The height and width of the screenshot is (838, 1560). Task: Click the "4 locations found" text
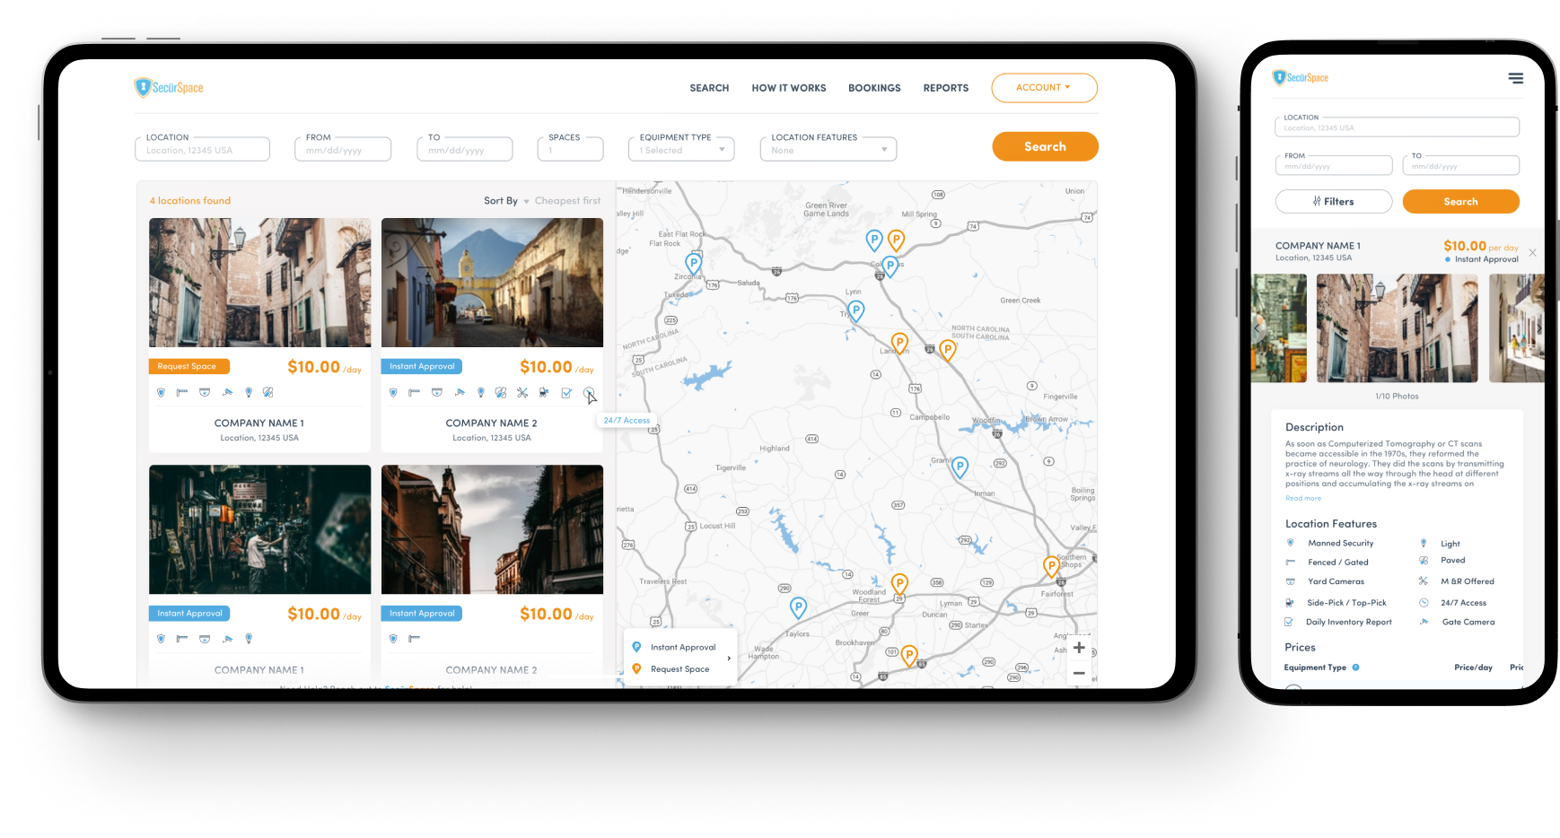pyautogui.click(x=190, y=201)
